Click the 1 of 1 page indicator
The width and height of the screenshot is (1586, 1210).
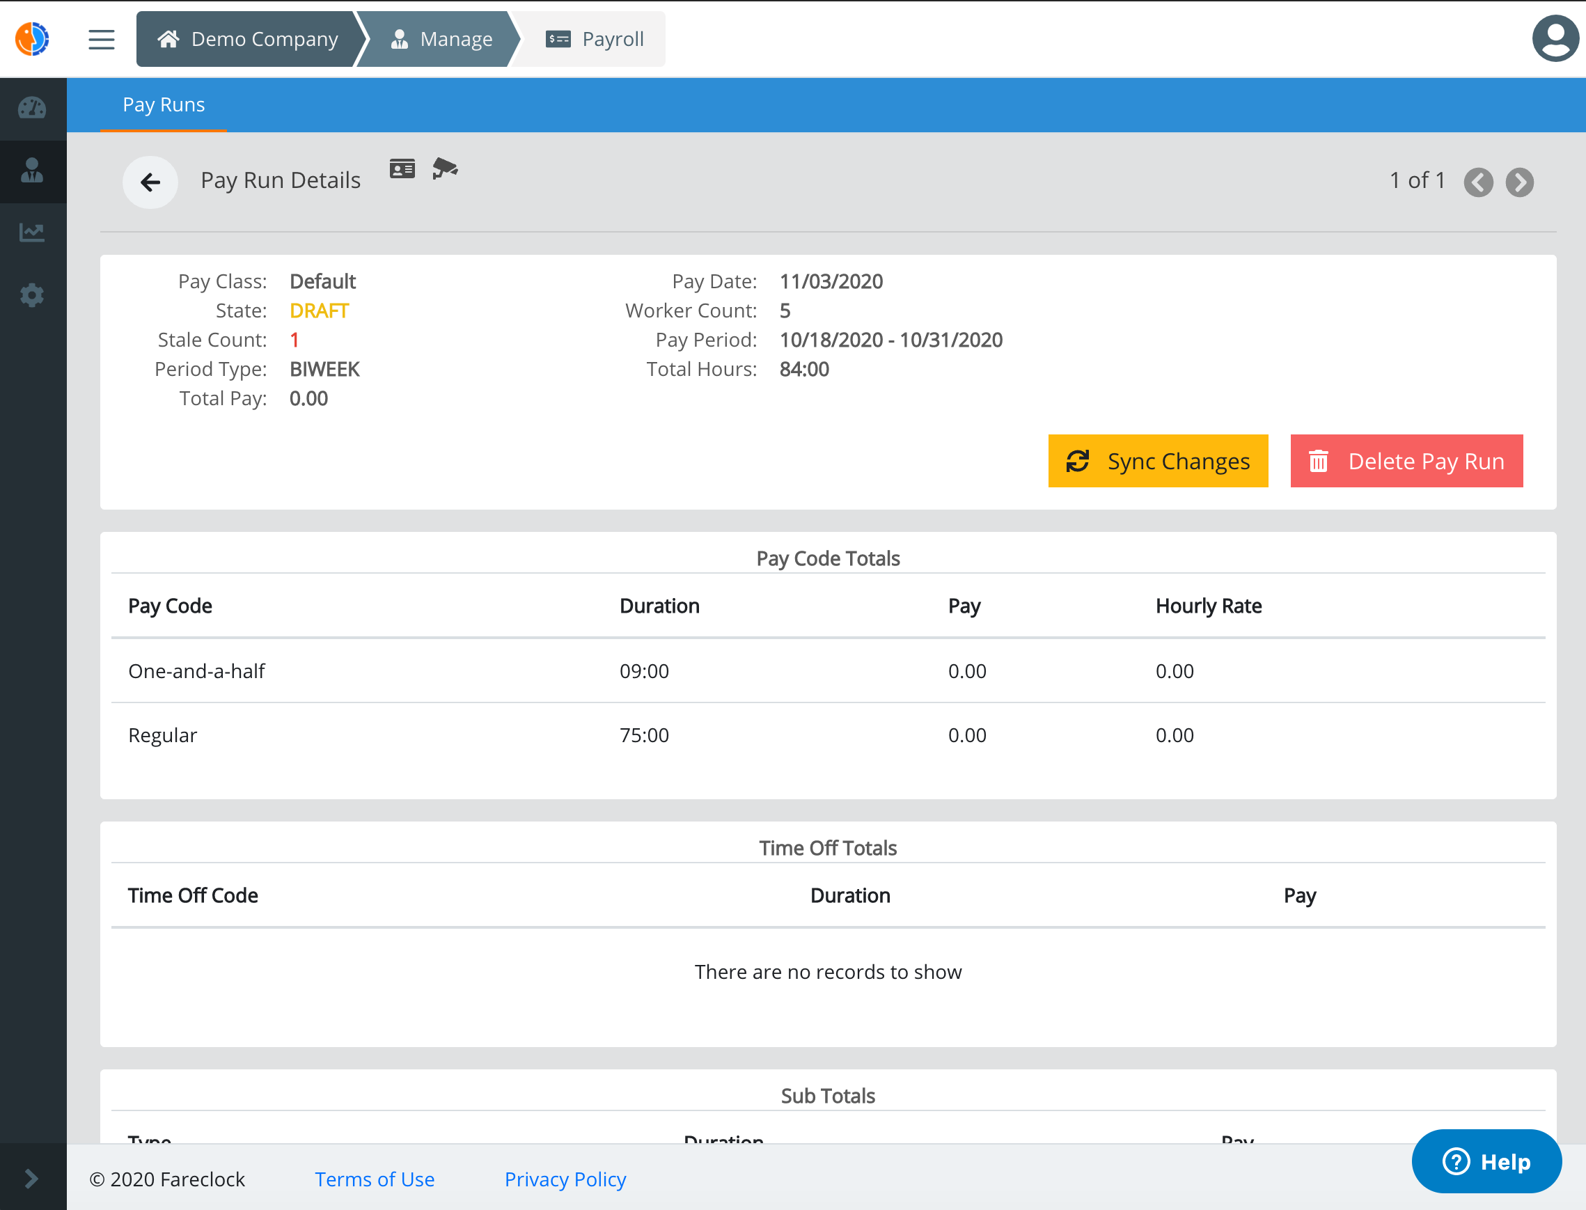1417,180
